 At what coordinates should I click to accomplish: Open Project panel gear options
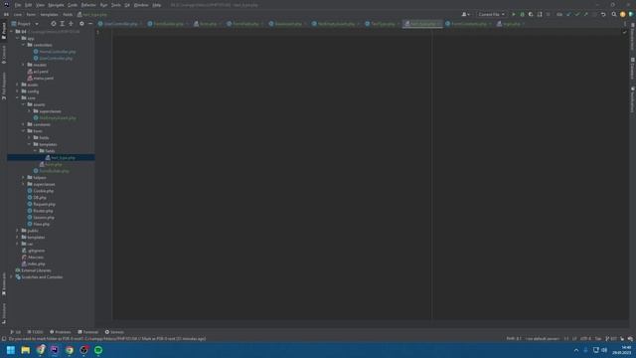[81, 24]
